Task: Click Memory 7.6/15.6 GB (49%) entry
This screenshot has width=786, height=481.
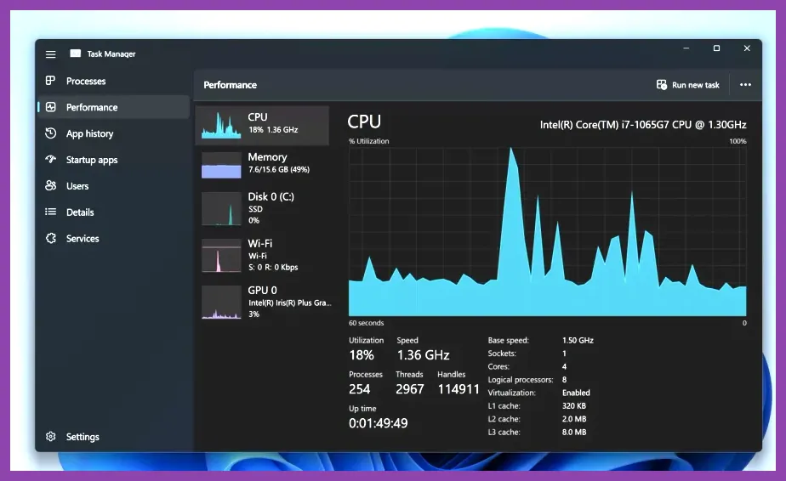Action: coord(262,166)
